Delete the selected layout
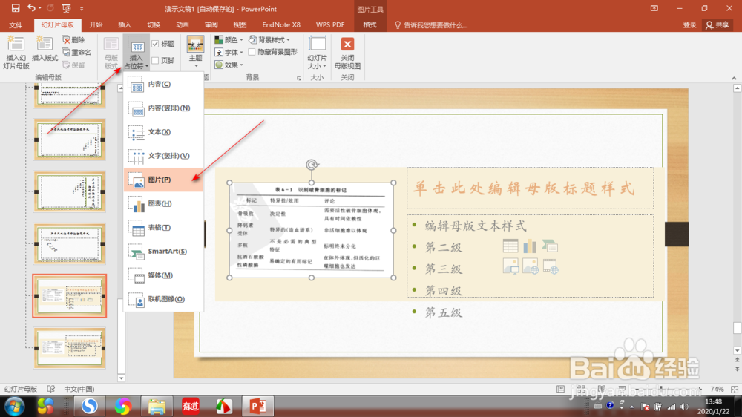The height and width of the screenshot is (417, 742). point(73,40)
